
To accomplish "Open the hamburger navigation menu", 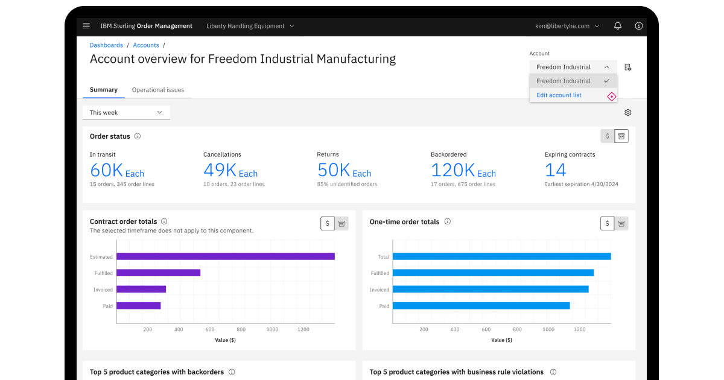I will click(86, 26).
